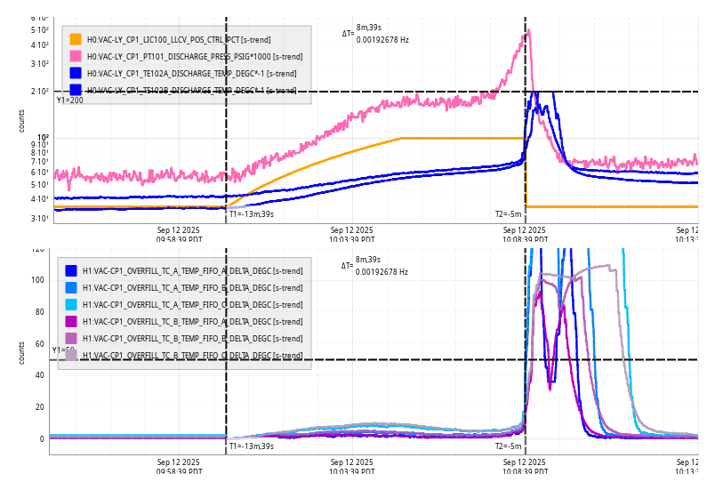Click the T1=-13m,39s cursor label in top plot

coord(252,213)
